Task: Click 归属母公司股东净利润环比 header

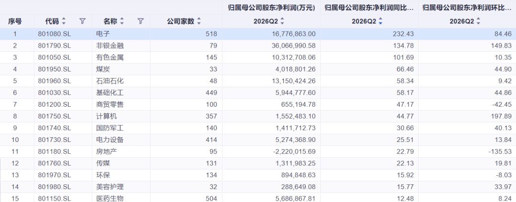Action: coord(467,8)
